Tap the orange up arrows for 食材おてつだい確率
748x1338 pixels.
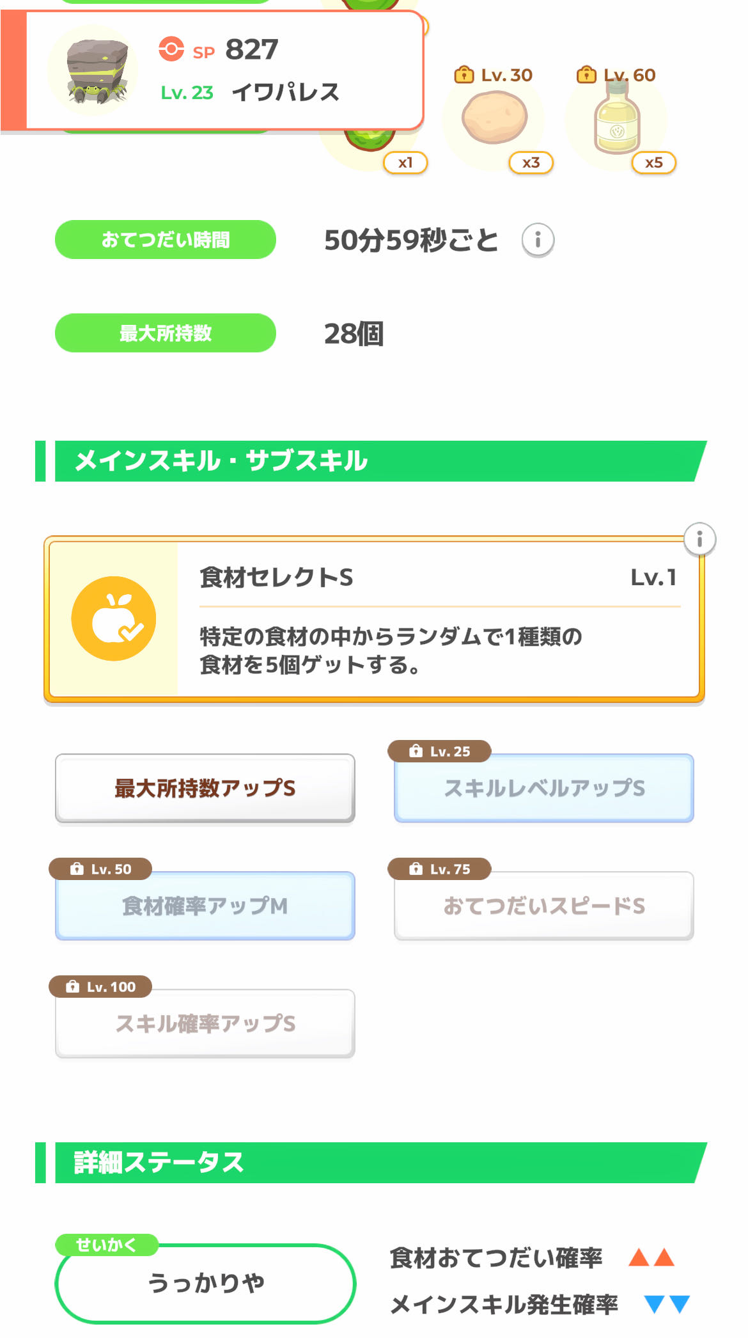(x=651, y=1257)
